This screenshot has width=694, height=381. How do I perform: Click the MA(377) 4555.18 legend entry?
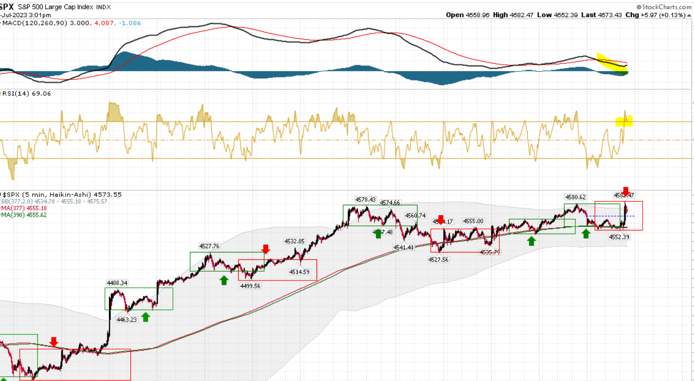[x=24, y=208]
